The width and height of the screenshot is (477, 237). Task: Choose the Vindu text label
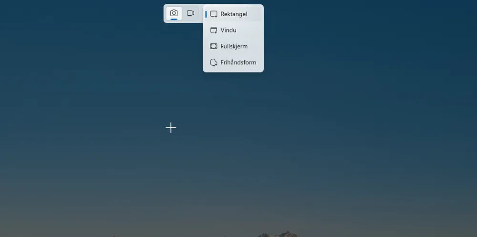coord(228,30)
